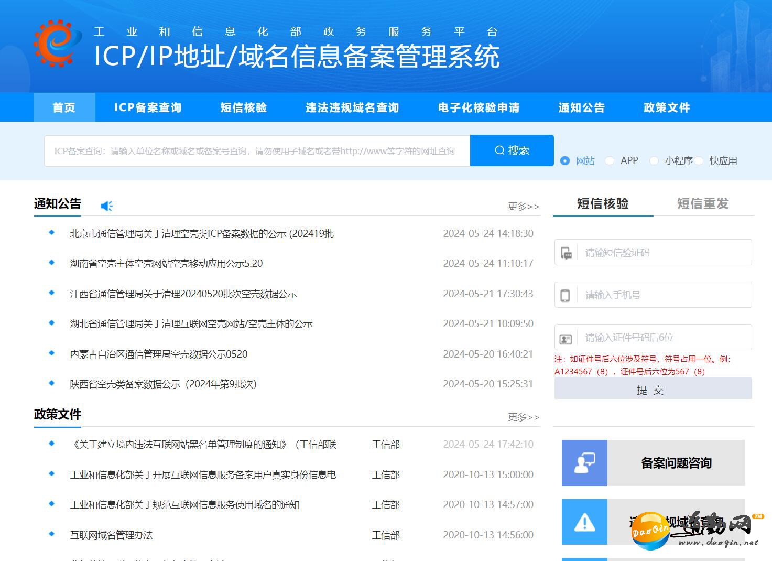Viewport: 772px width, 561px height.
Task: Switch to the 短信核验 panel tab
Action: [603, 203]
